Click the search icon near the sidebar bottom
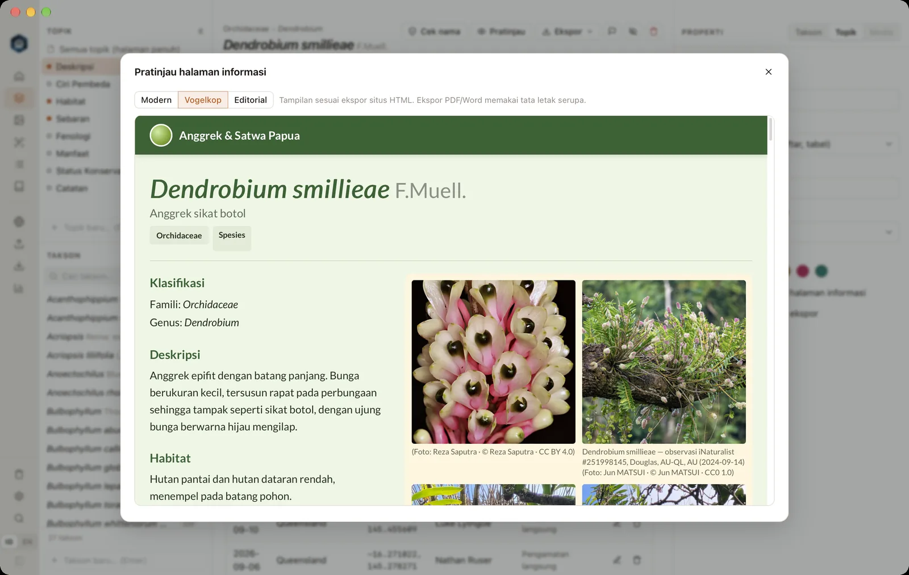This screenshot has height=575, width=909. (19, 518)
